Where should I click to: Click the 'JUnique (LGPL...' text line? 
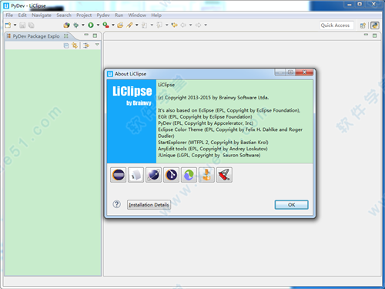[209, 155]
